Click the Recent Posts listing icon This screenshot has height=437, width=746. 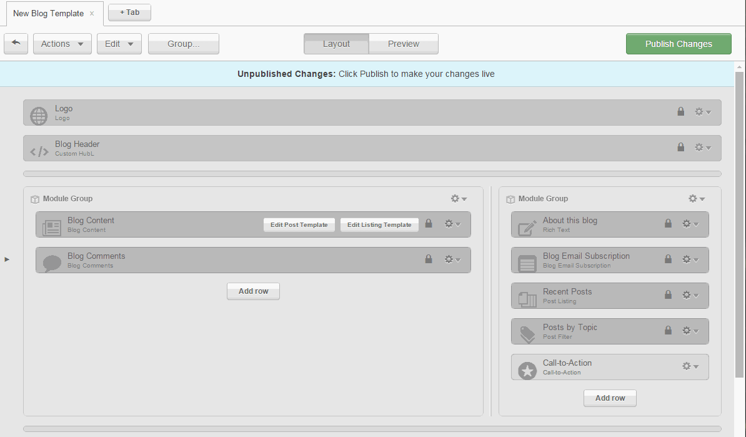tap(527, 299)
